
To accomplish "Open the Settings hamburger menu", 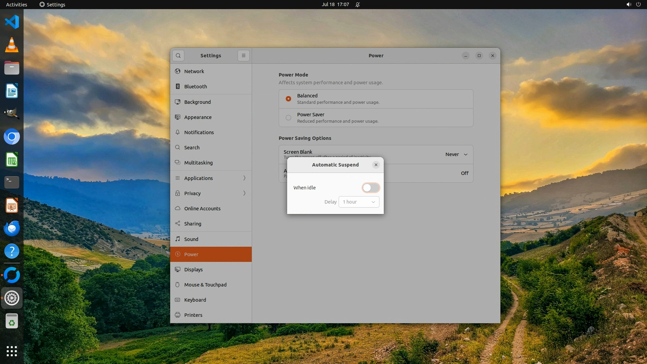I will (244, 56).
